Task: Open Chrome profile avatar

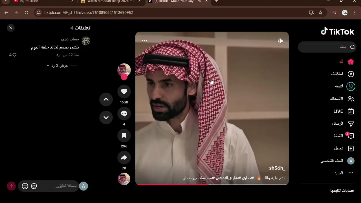Action: pyautogui.click(x=345, y=12)
